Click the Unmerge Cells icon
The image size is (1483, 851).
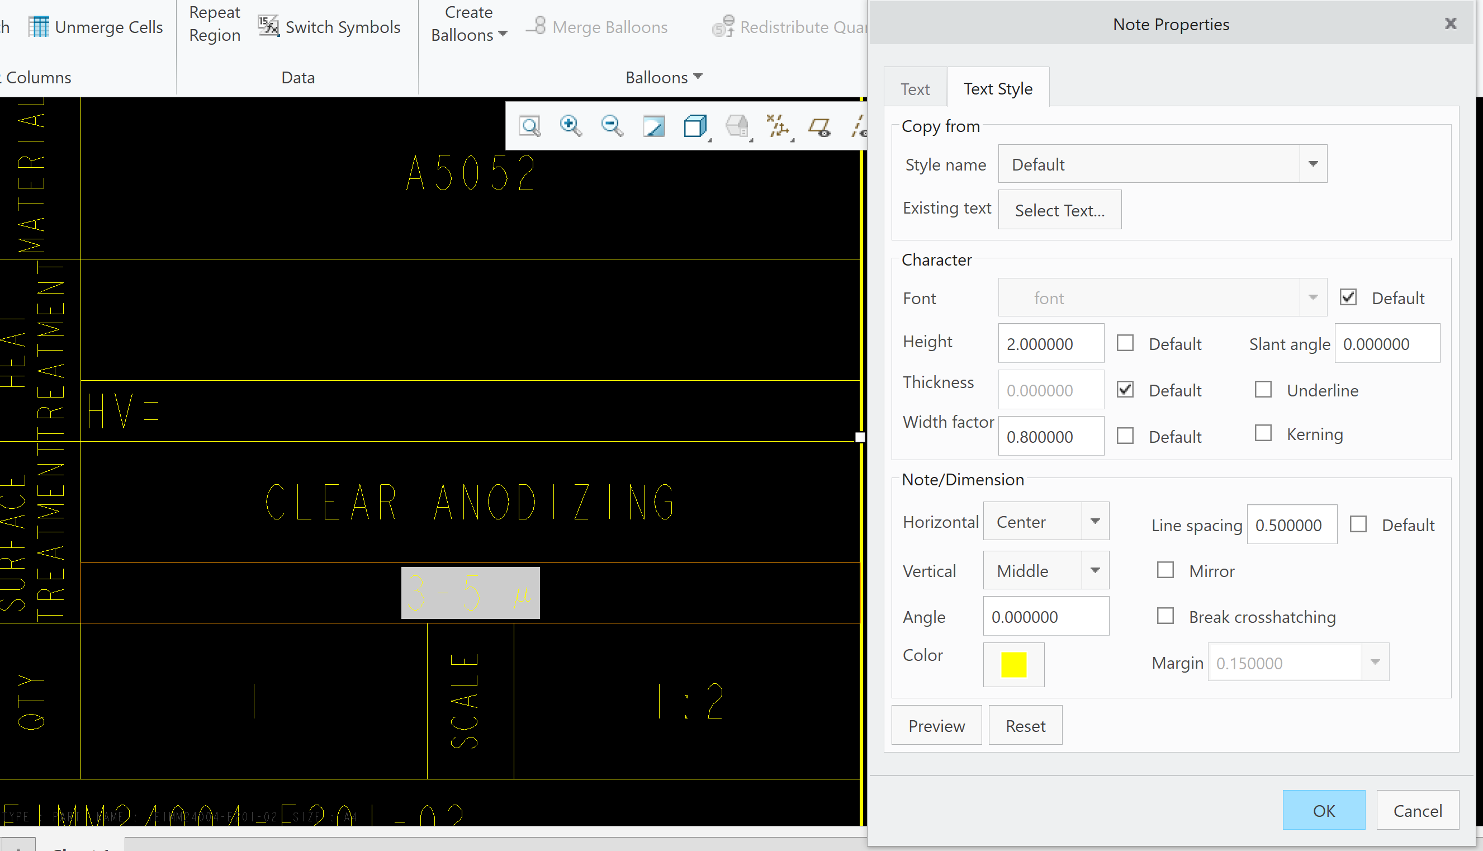(39, 27)
